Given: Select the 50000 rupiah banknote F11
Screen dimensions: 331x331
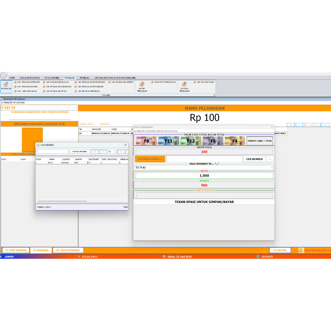Looking at the screenshot, I should coord(168,141).
